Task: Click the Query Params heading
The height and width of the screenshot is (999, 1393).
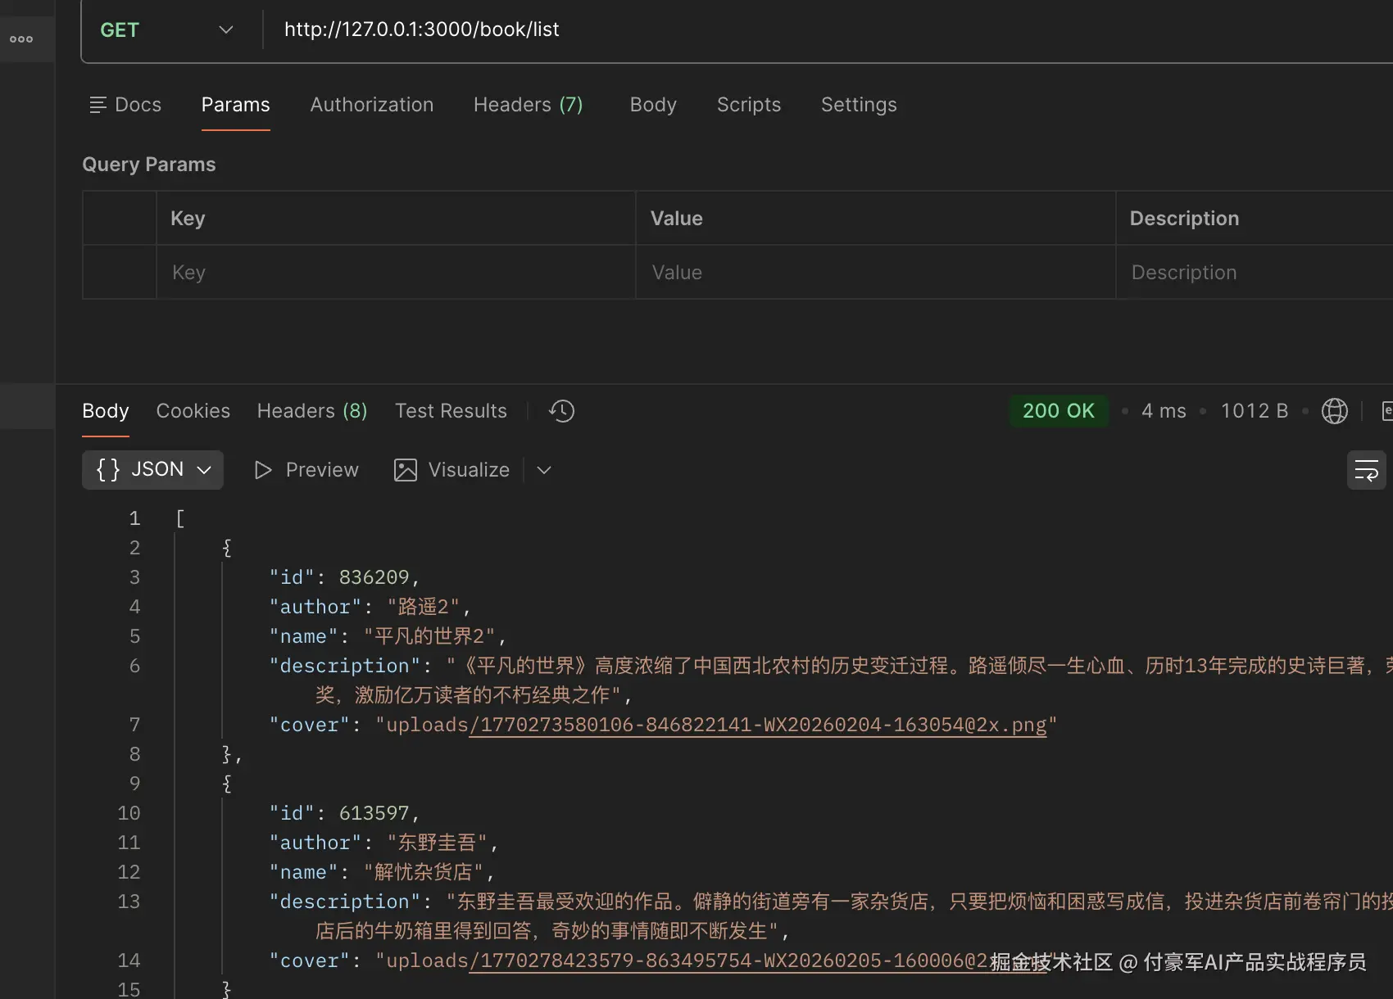Action: click(x=149, y=165)
